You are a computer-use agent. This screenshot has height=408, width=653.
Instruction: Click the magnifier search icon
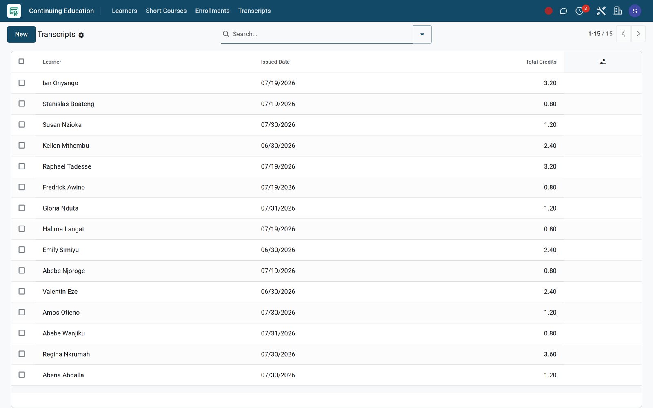[226, 34]
